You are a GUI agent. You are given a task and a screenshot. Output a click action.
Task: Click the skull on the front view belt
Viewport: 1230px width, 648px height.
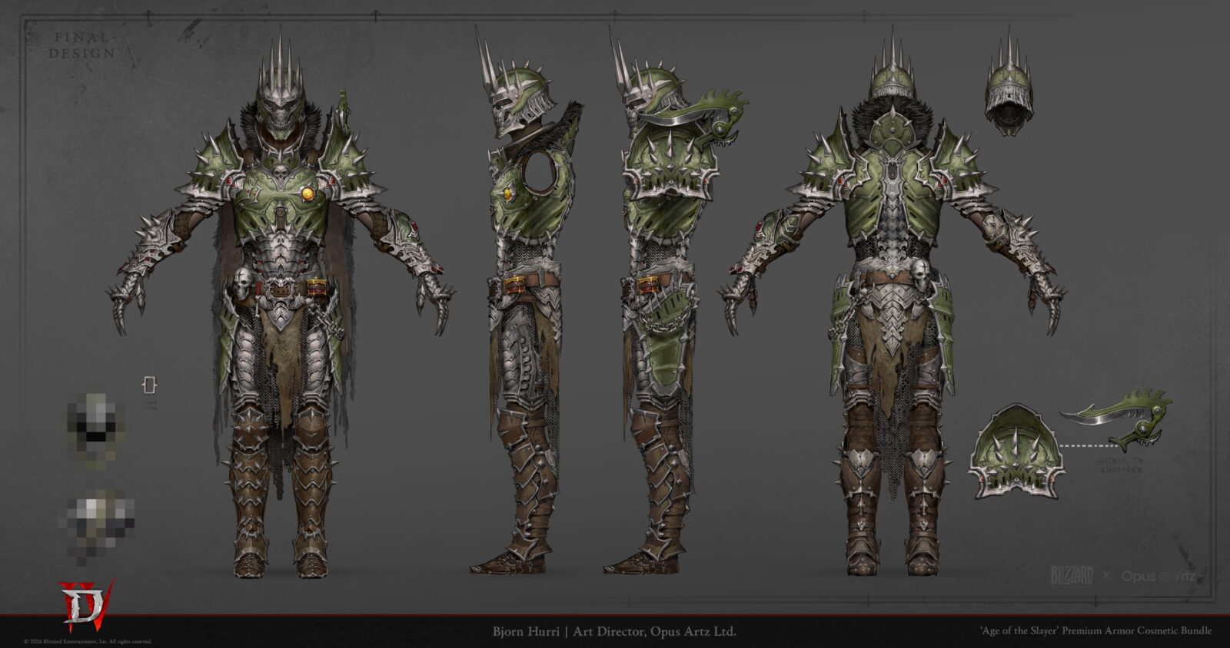(x=241, y=283)
